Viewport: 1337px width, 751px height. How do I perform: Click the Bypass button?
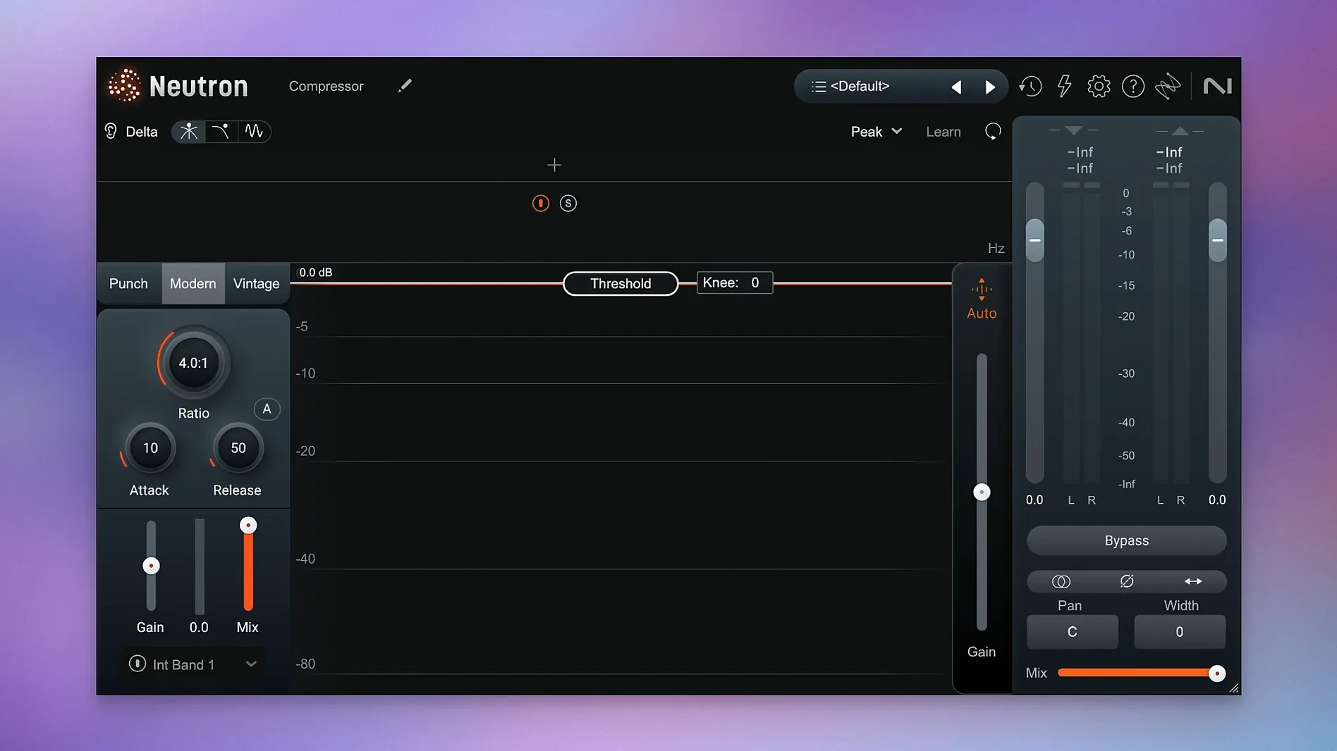[x=1126, y=541]
